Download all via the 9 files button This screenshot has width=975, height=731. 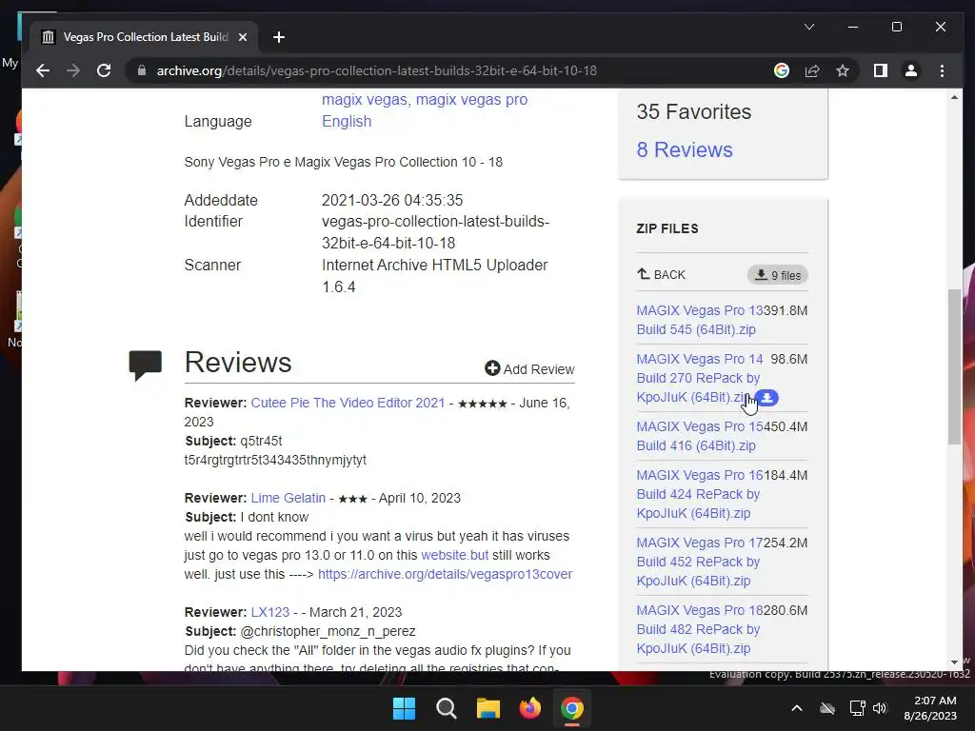click(x=777, y=275)
